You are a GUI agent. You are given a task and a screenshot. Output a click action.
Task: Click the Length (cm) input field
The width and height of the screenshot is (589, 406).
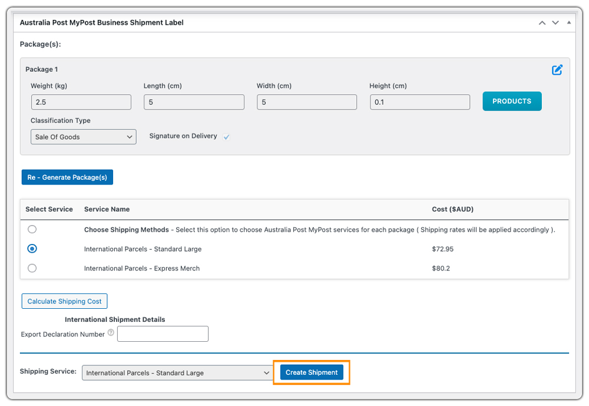pos(194,102)
